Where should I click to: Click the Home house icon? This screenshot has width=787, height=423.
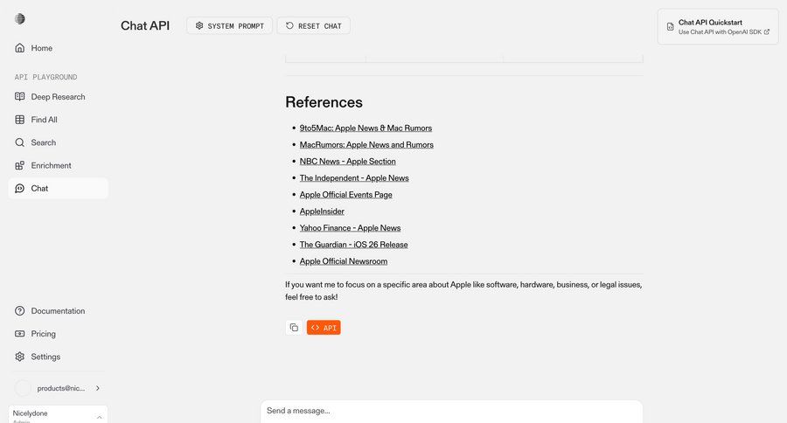pyautogui.click(x=20, y=48)
